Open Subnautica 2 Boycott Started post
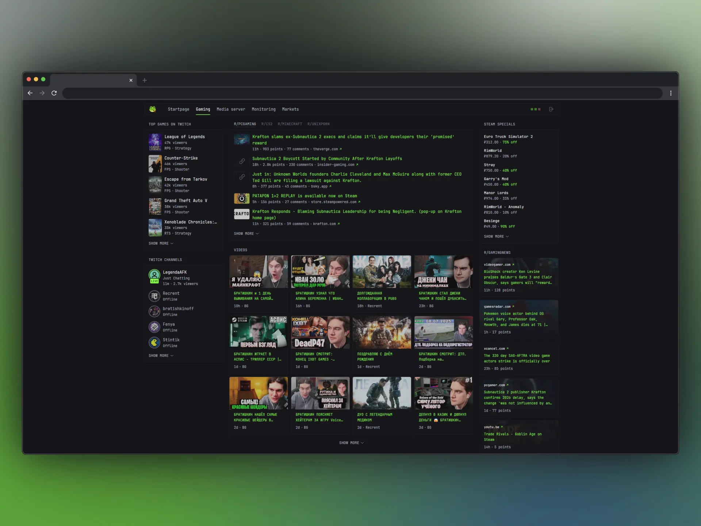701x526 pixels. coord(327,159)
